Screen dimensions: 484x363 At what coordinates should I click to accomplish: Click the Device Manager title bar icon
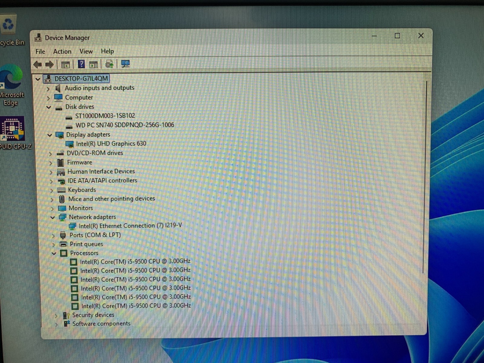click(38, 38)
